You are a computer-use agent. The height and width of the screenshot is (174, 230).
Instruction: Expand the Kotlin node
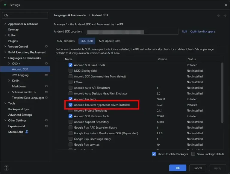9,81
